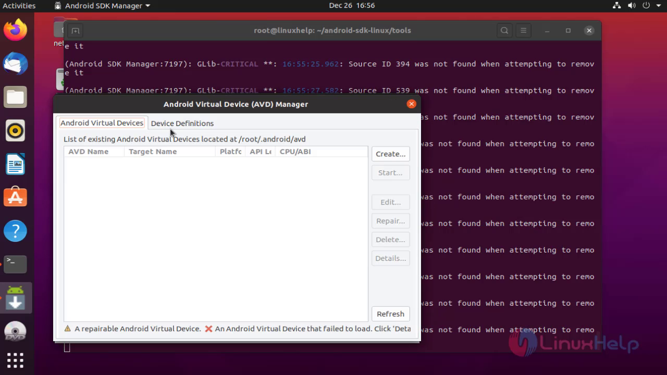Open the DVD disc icon in dock

pos(16,331)
